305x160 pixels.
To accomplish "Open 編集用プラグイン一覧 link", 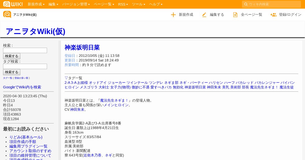I will [x=28, y=146].
